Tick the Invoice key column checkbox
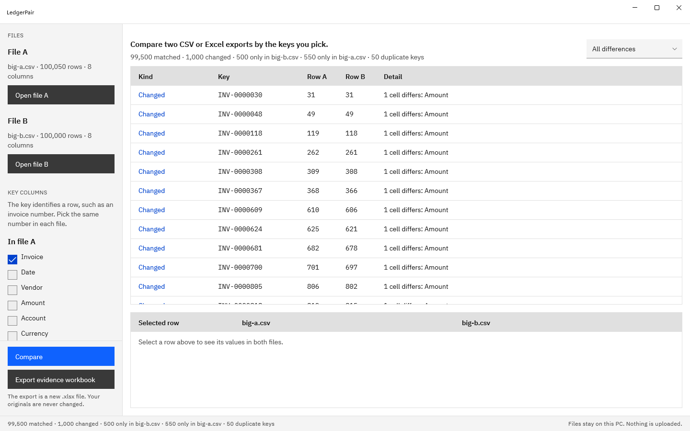 click(12, 260)
